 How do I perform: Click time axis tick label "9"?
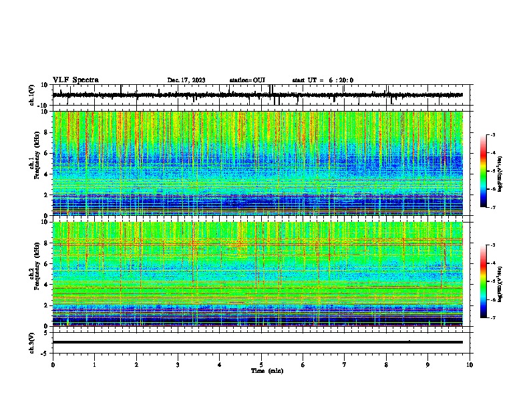point(427,365)
